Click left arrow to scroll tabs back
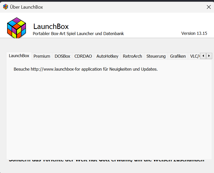The image size is (214, 173). 203,56
